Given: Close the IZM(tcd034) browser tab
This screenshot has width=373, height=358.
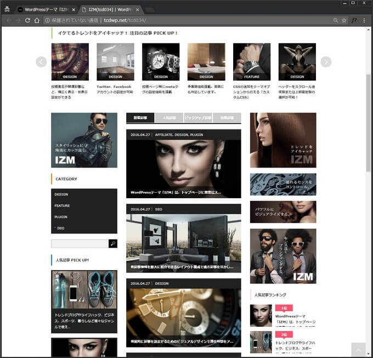Looking at the screenshot, I should click(x=138, y=9).
